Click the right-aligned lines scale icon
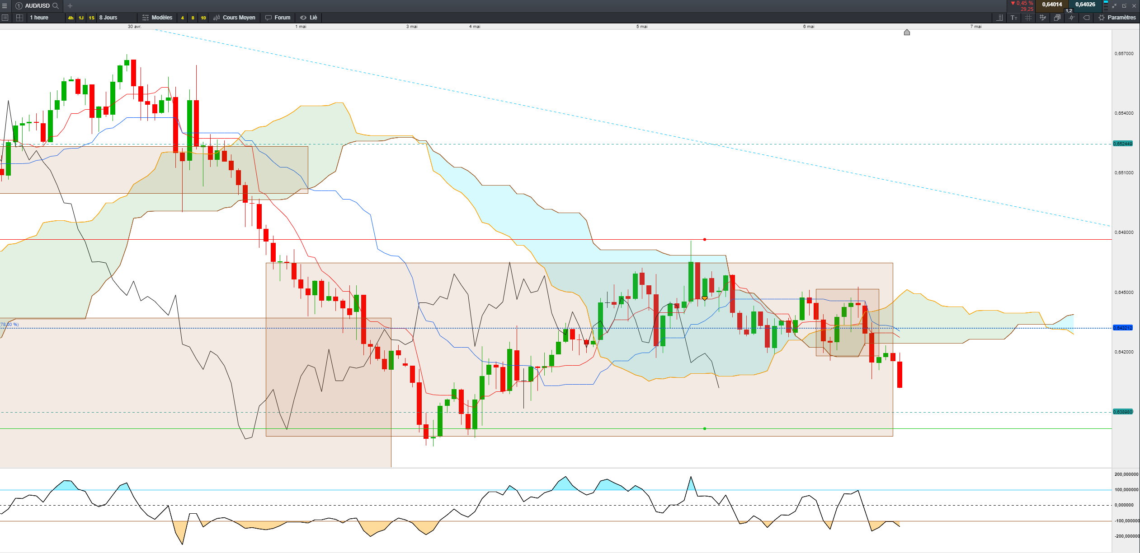 1000,18
